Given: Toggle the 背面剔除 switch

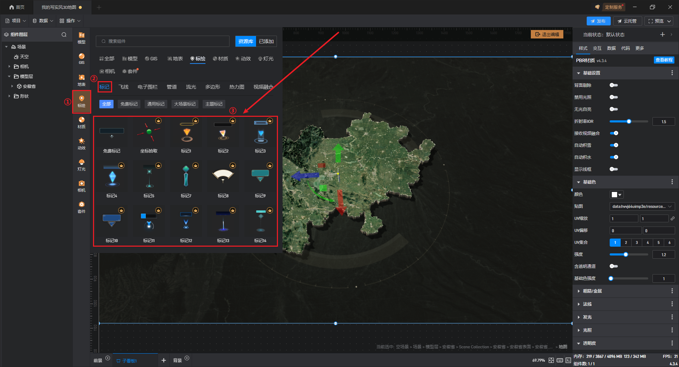Looking at the screenshot, I should coord(614,85).
